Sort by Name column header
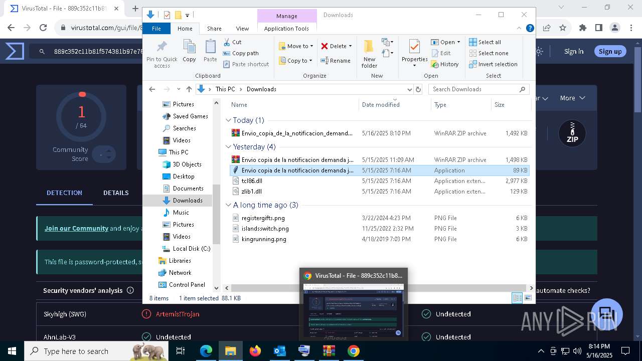This screenshot has width=642, height=361. (293, 105)
